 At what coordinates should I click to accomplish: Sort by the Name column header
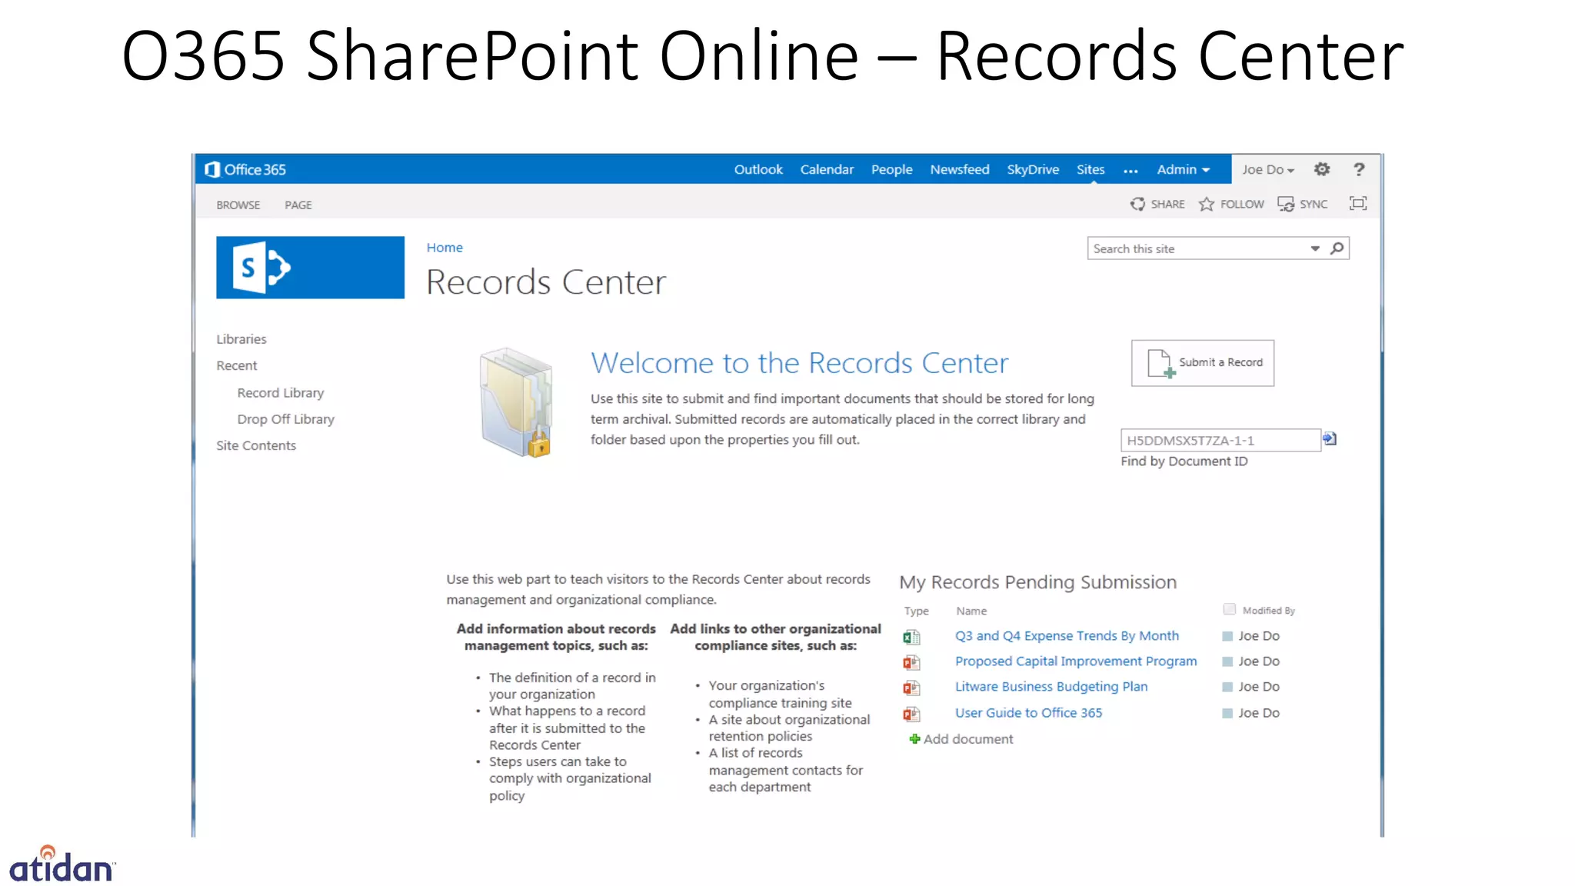971,611
